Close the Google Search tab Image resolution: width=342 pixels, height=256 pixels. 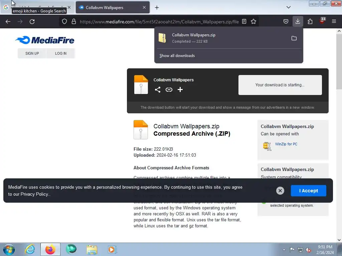69,7
